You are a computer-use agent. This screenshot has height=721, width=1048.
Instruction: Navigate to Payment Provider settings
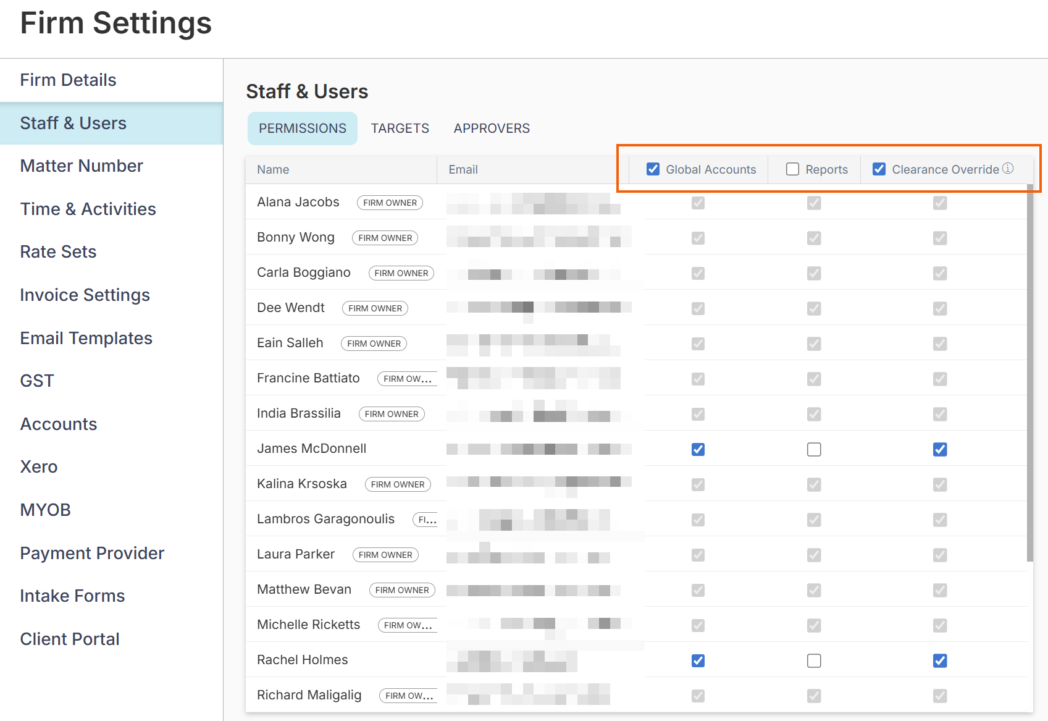(92, 553)
